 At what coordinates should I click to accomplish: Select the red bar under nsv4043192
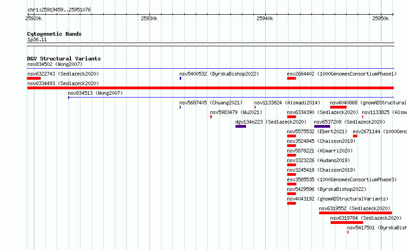[x=291, y=203]
